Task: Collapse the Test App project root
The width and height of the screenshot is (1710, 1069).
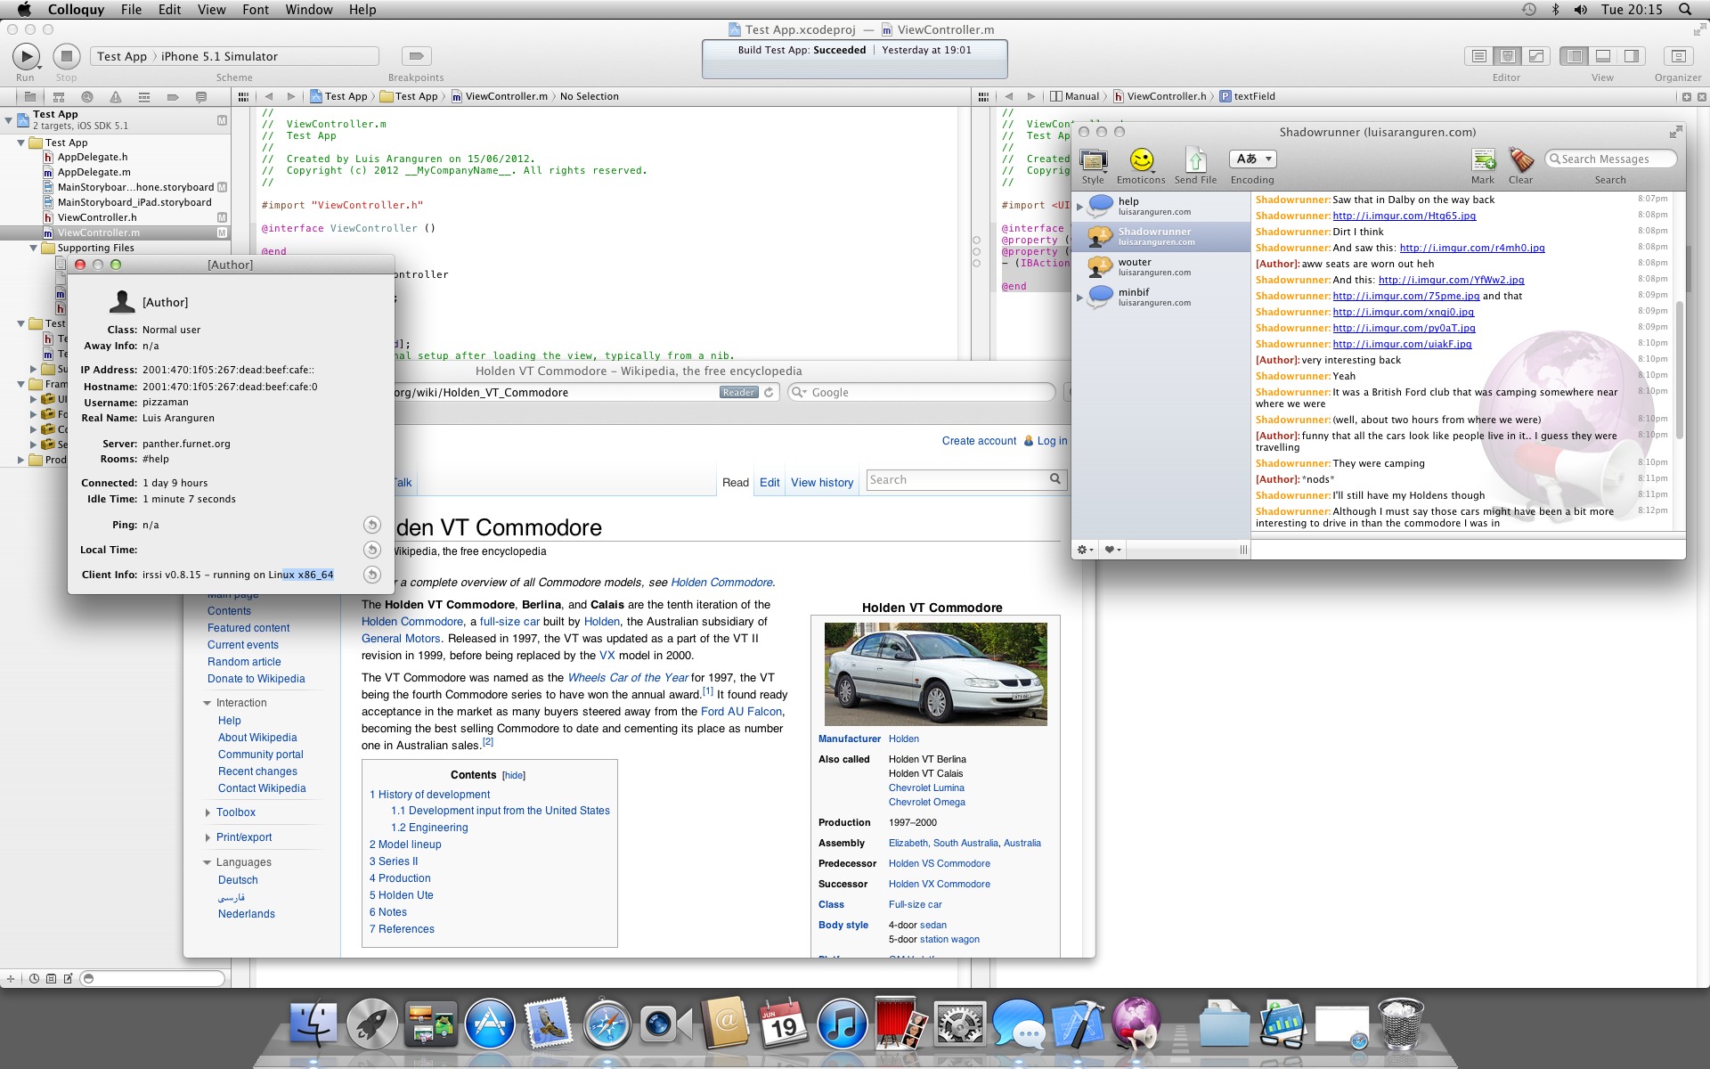Action: [8, 118]
